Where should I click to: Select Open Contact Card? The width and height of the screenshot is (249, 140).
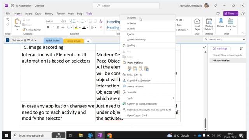point(148,115)
